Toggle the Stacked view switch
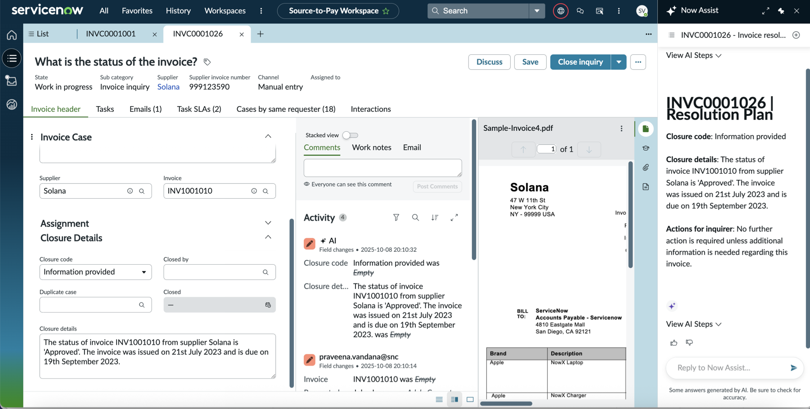This screenshot has width=810, height=409. click(350, 135)
